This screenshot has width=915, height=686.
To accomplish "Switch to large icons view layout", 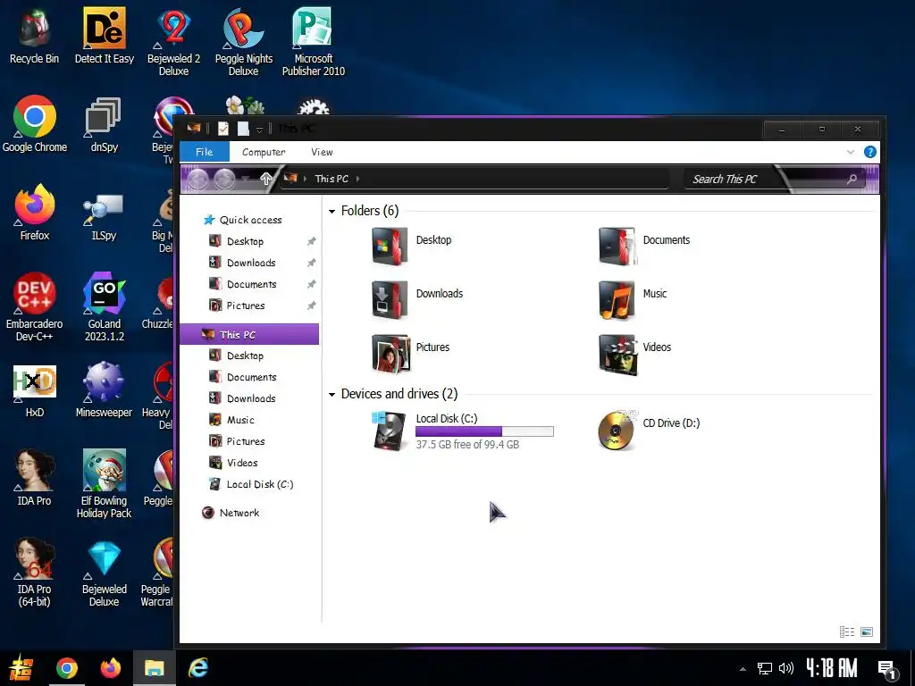I will [867, 632].
